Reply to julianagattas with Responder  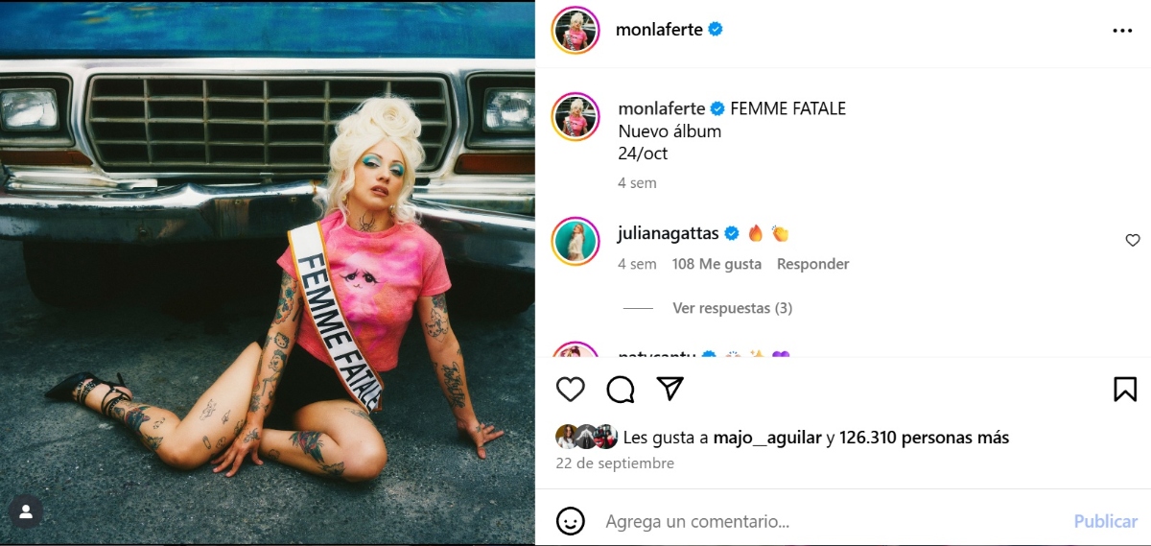[x=812, y=264]
